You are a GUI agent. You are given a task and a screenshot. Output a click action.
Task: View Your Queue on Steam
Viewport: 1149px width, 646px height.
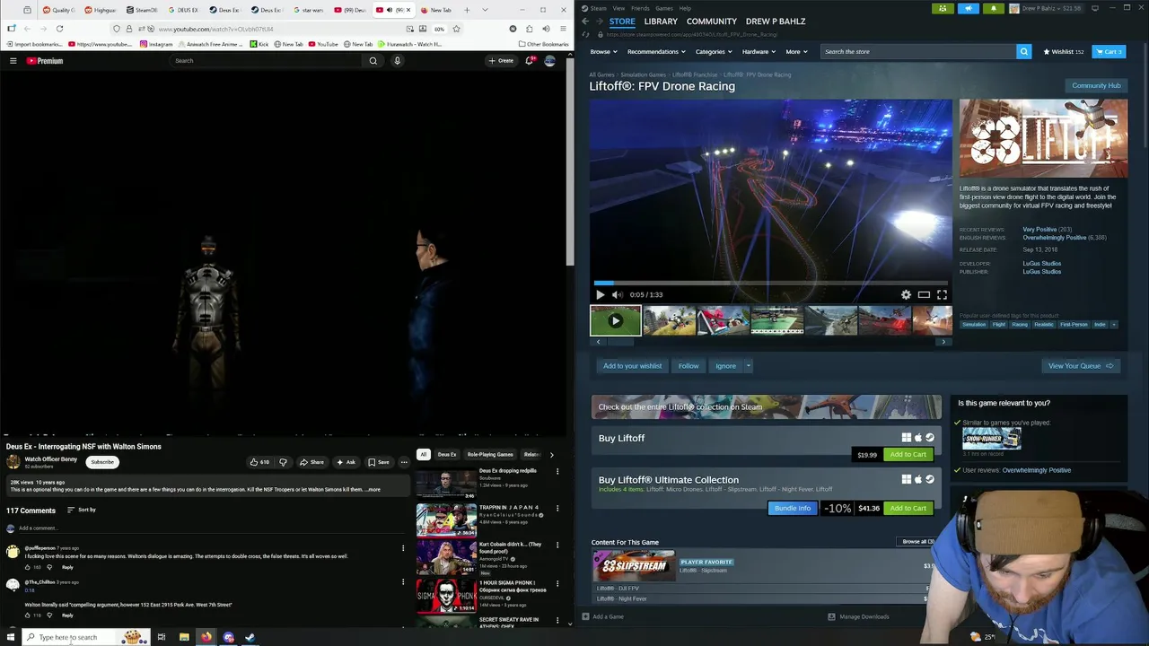tap(1080, 366)
